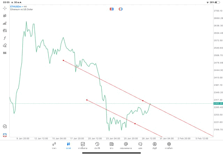Click the current price label 2302.25
The width and height of the screenshot is (223, 155).
[218, 103]
